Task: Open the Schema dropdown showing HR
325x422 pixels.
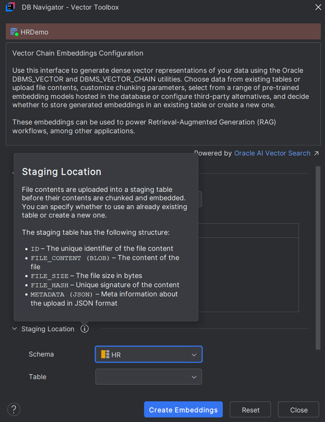Action: coord(149,354)
